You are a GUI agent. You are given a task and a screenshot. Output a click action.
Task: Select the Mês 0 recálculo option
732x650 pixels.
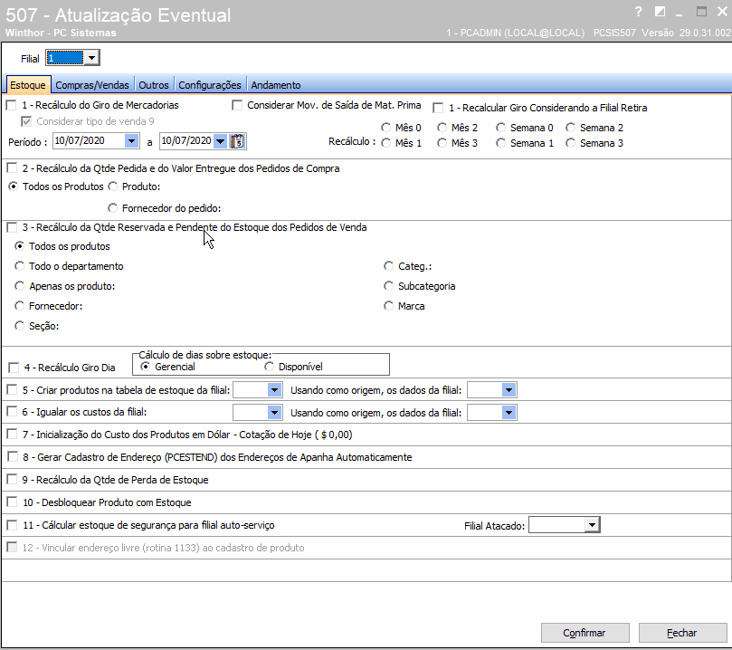[x=386, y=128]
